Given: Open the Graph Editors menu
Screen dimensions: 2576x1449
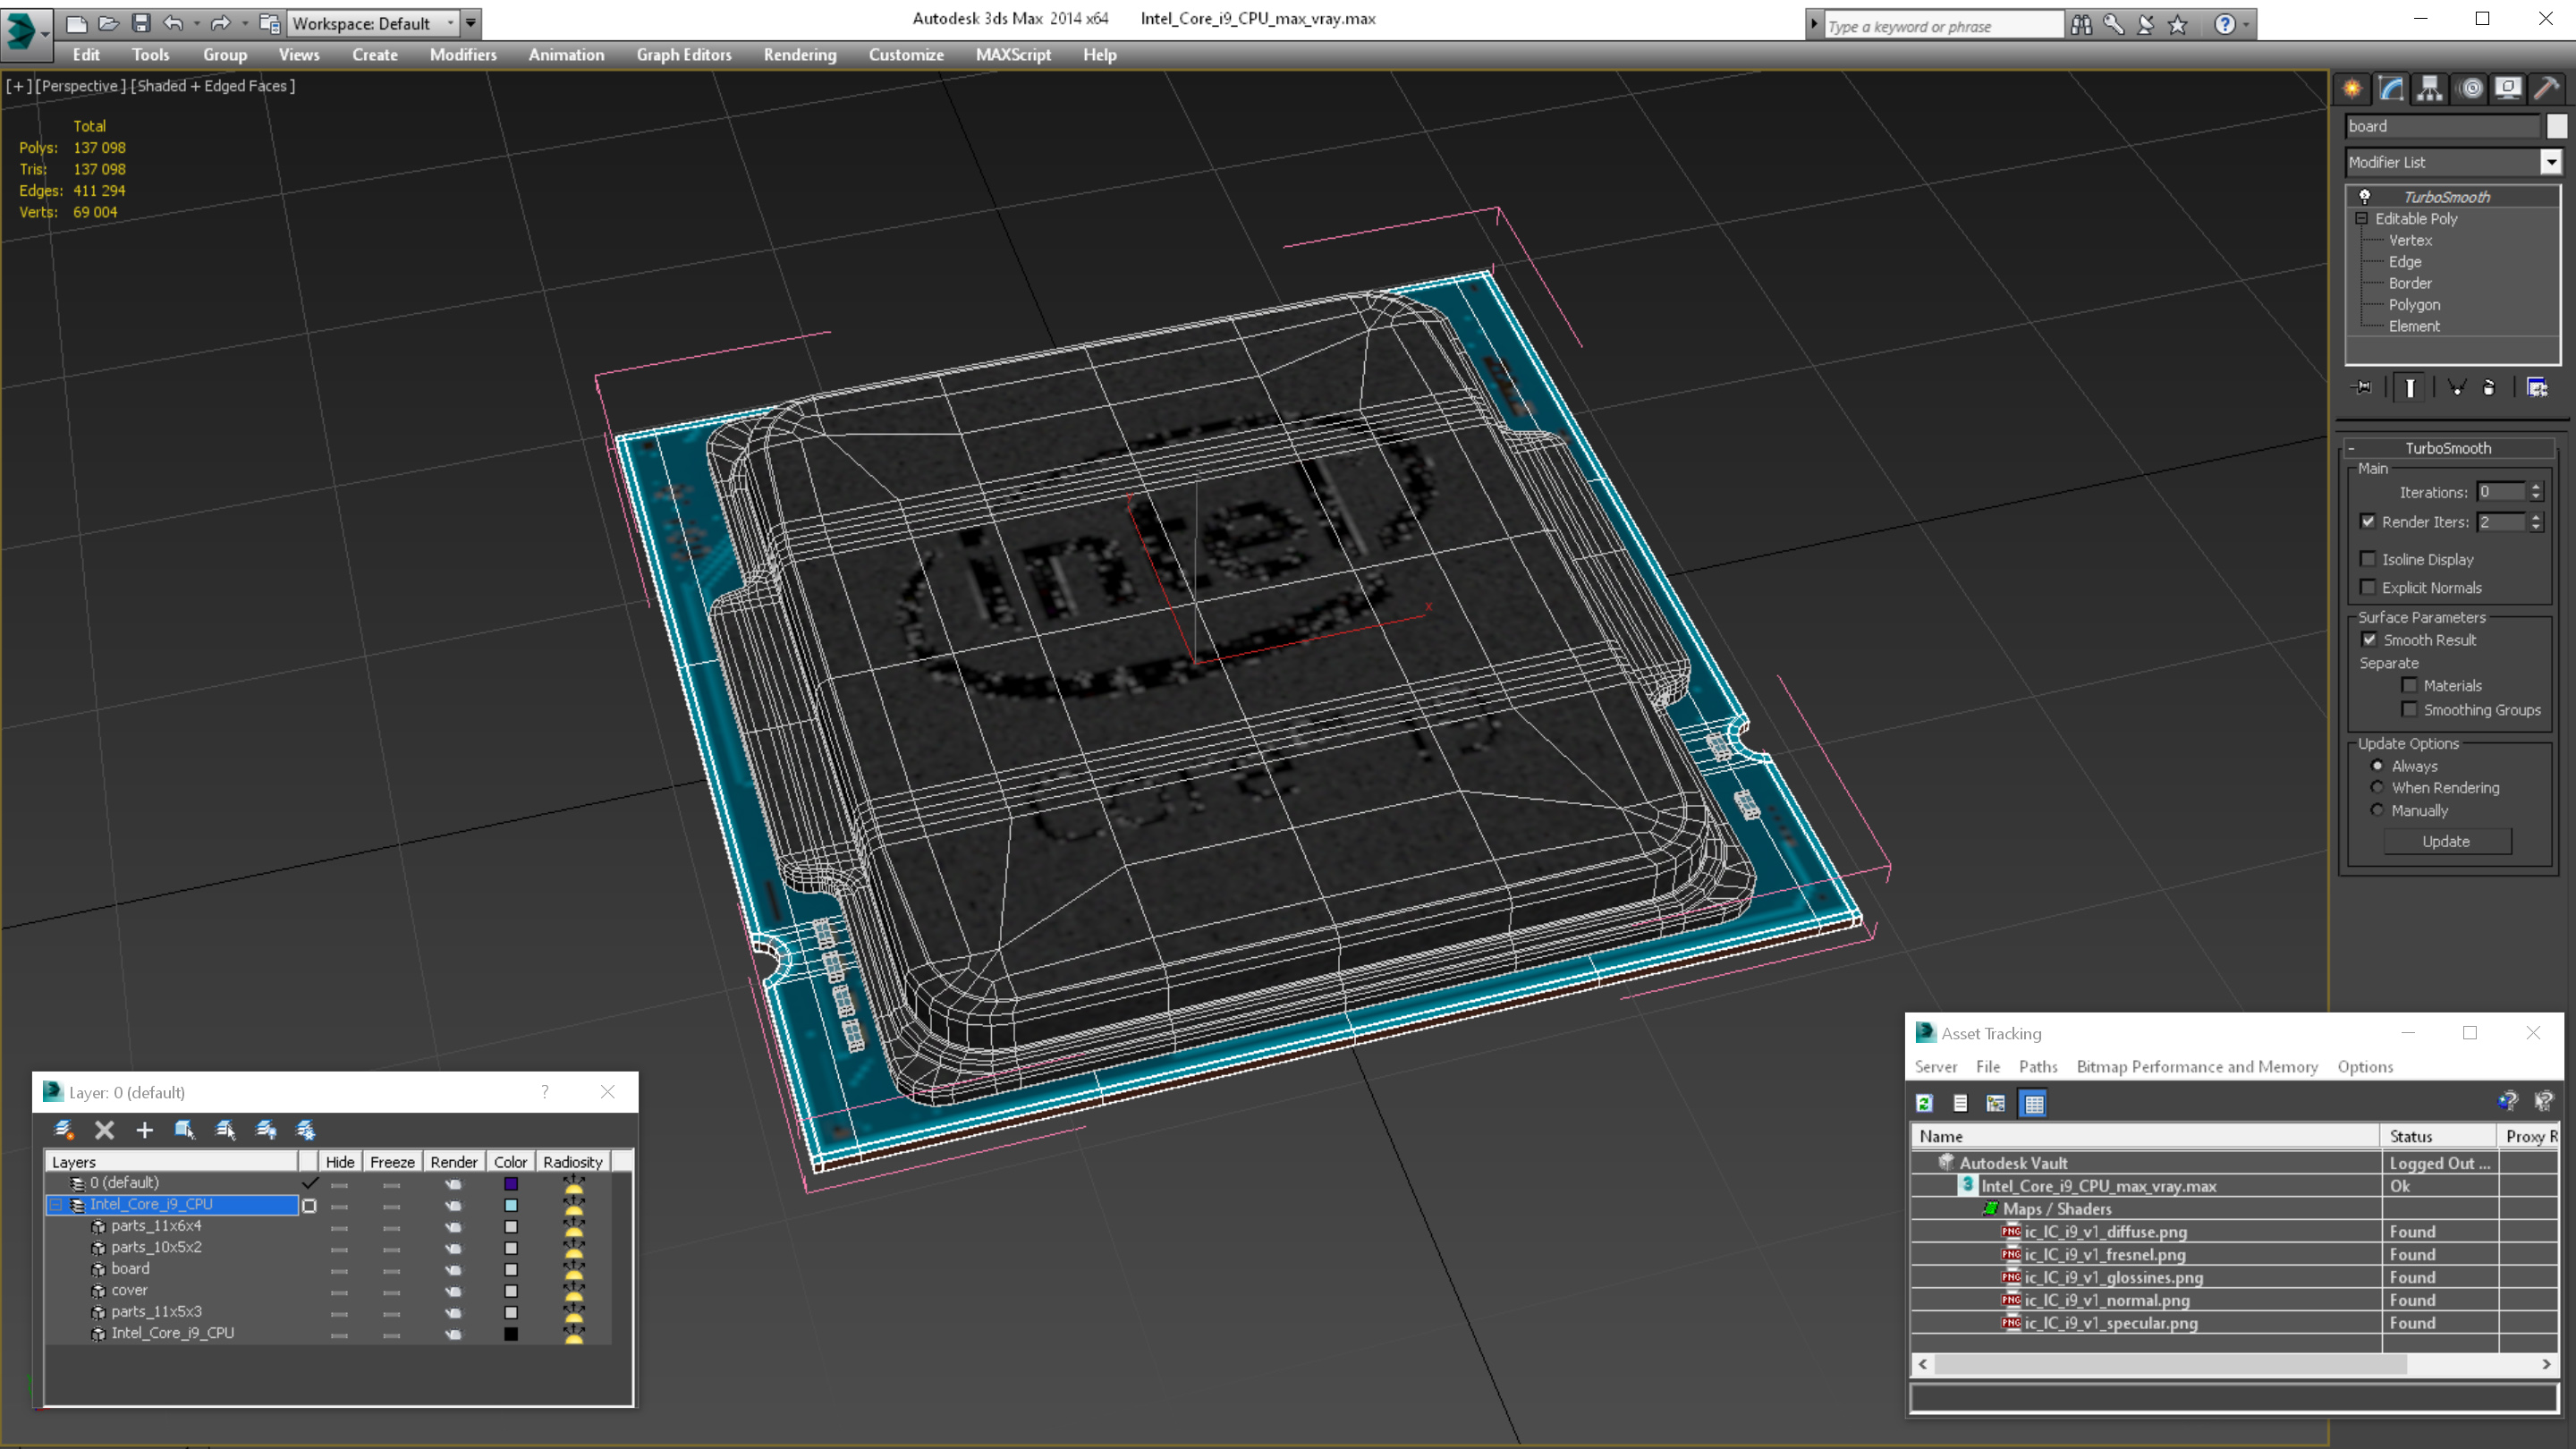Looking at the screenshot, I should [x=684, y=55].
